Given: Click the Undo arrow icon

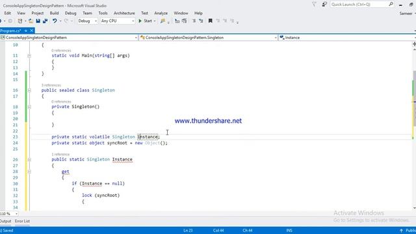Looking at the screenshot, I should click(55, 21).
